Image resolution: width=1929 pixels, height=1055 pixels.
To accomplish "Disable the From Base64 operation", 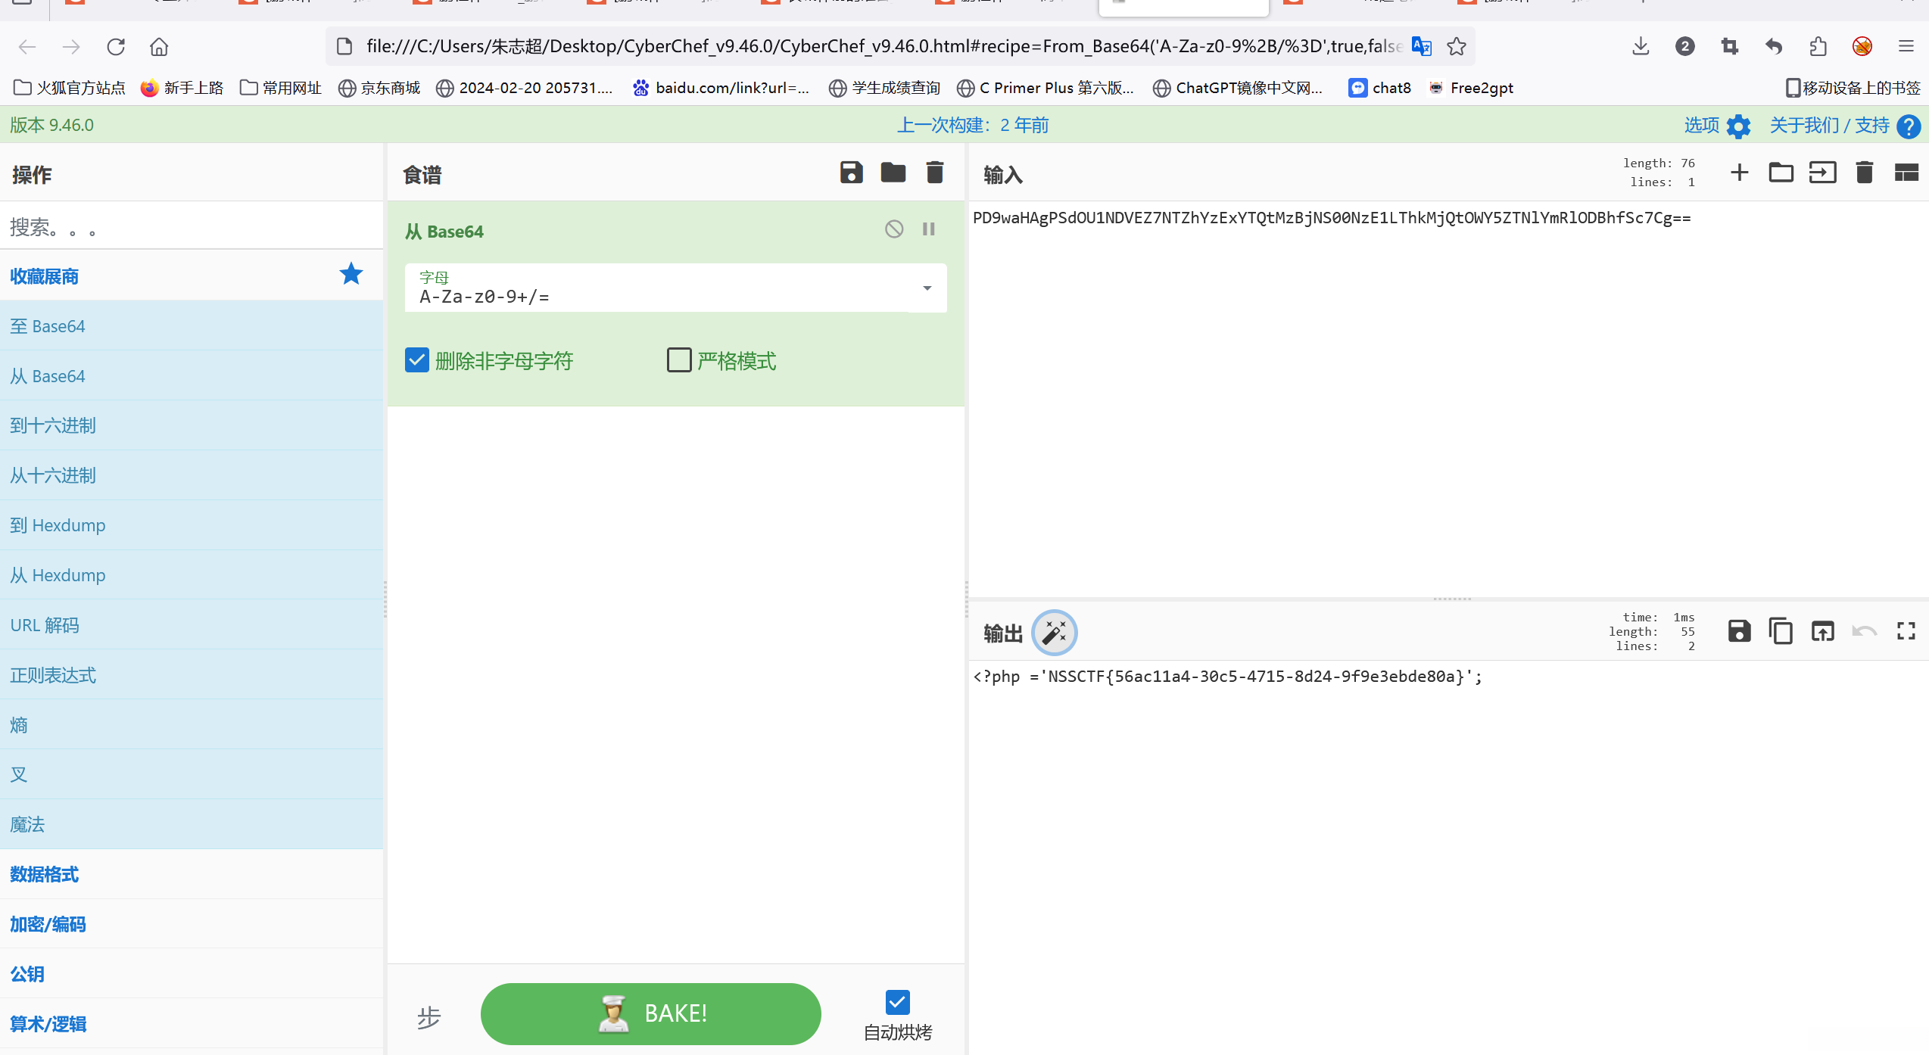I will click(x=894, y=229).
